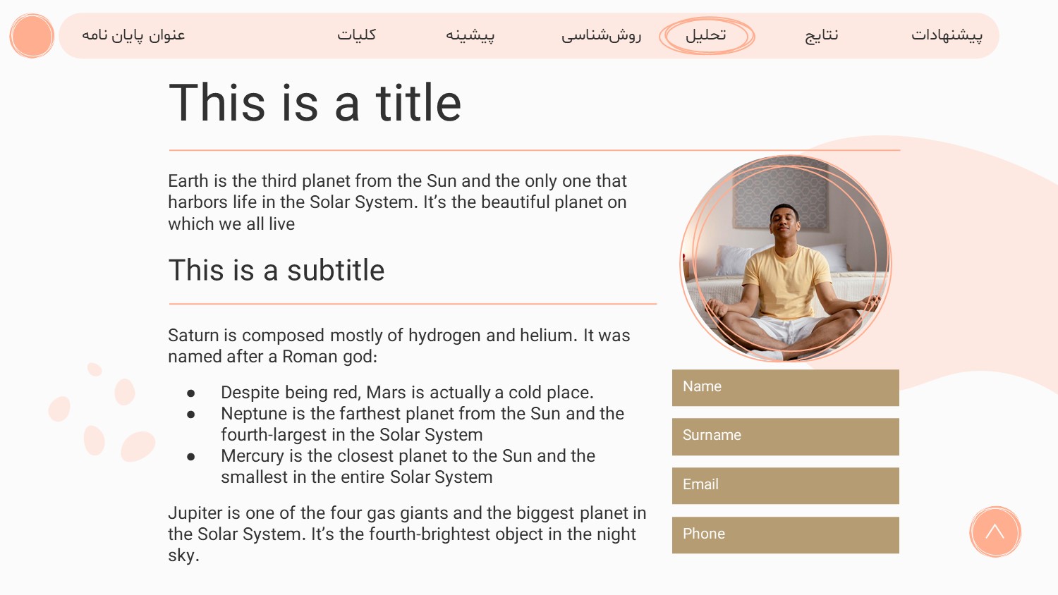Click into the Phone field
This screenshot has width=1058, height=595.
coord(785,534)
